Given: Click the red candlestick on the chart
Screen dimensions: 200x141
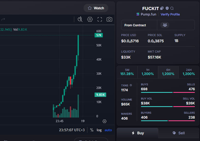Looking at the screenshot, I should [x=70, y=81].
